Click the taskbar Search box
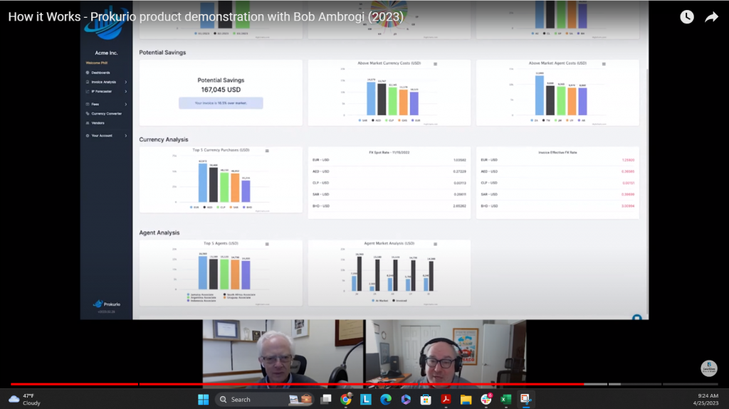 point(263,399)
